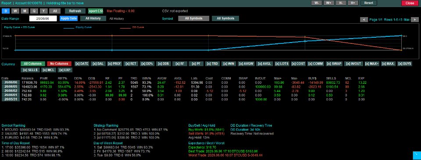The width and height of the screenshot is (421, 160).
Task: Select the 26/06/01 date row
Action: (11, 95)
